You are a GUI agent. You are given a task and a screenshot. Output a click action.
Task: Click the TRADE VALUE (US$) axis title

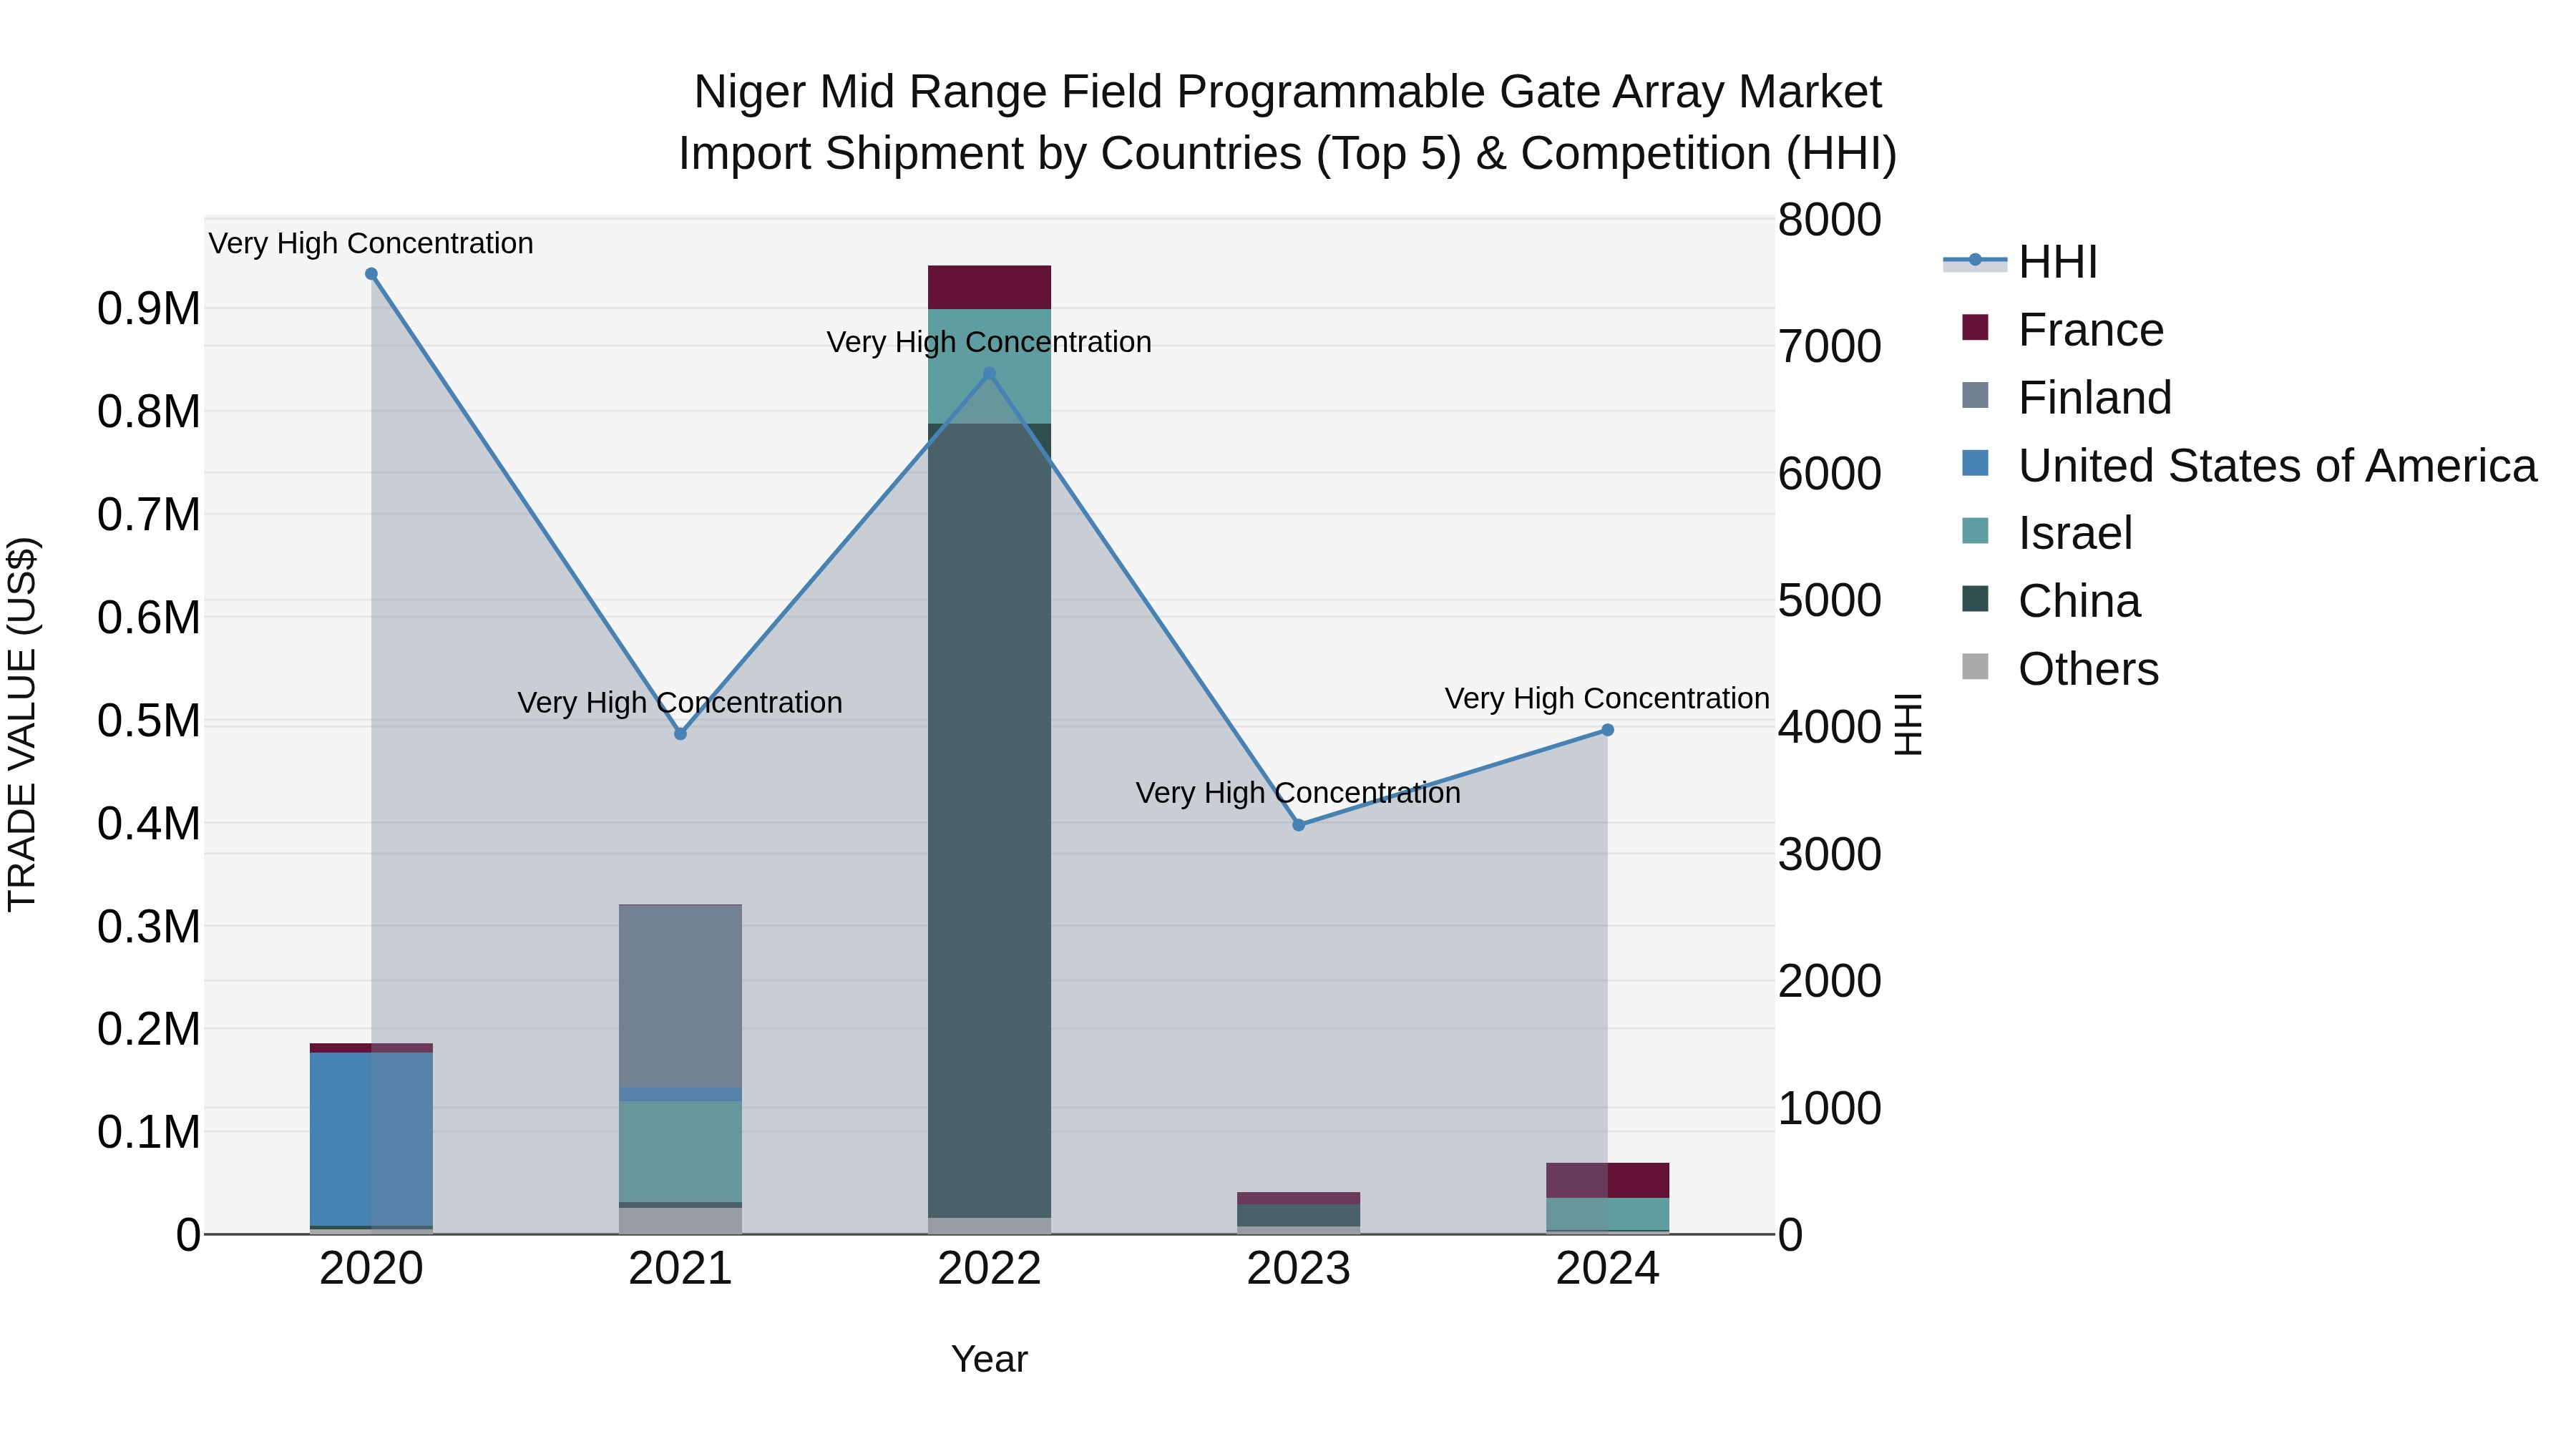(22, 724)
